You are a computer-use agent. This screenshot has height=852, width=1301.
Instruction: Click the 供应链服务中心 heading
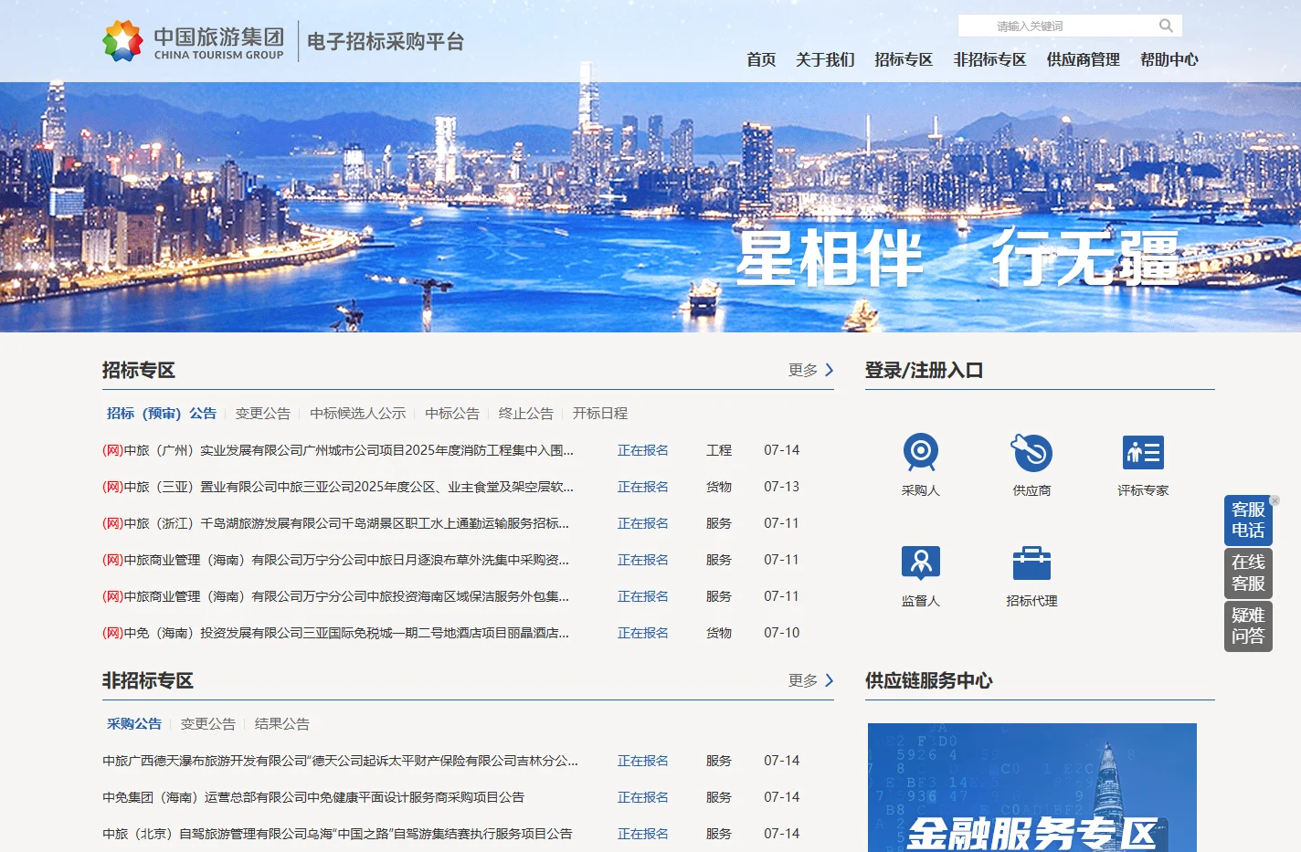point(929,680)
